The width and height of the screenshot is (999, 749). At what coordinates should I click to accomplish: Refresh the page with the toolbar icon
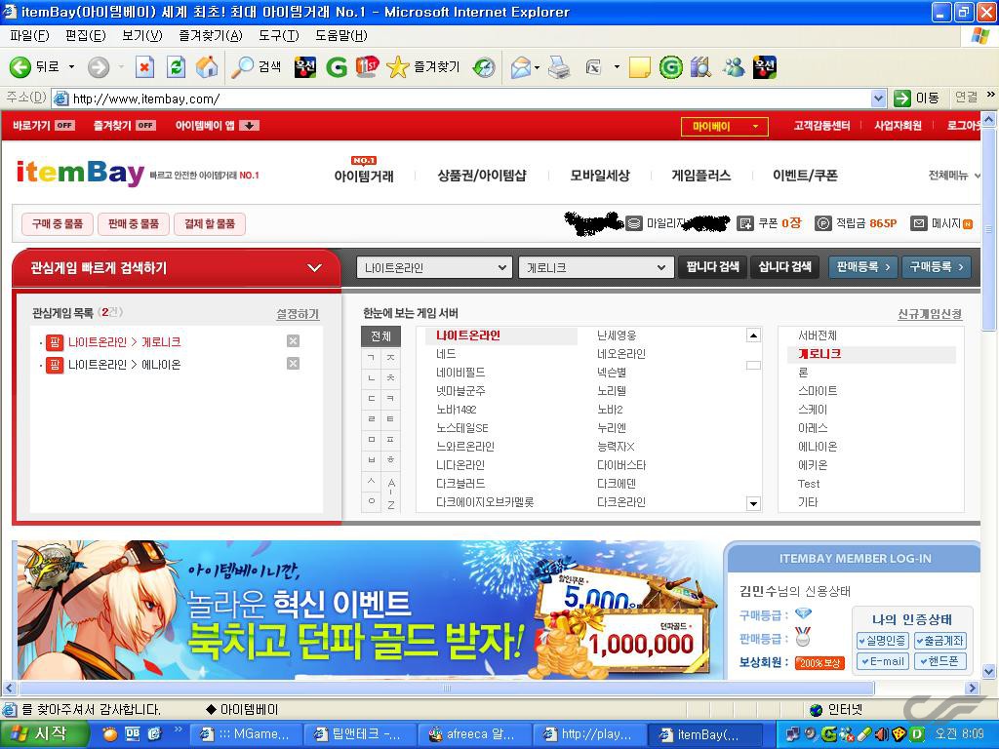click(x=176, y=67)
